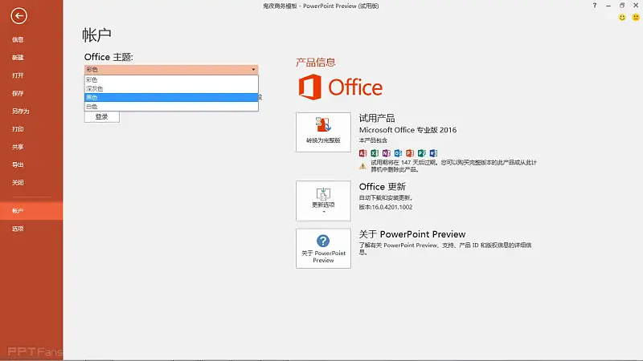Click the OneNote app icon in product list

(387, 152)
